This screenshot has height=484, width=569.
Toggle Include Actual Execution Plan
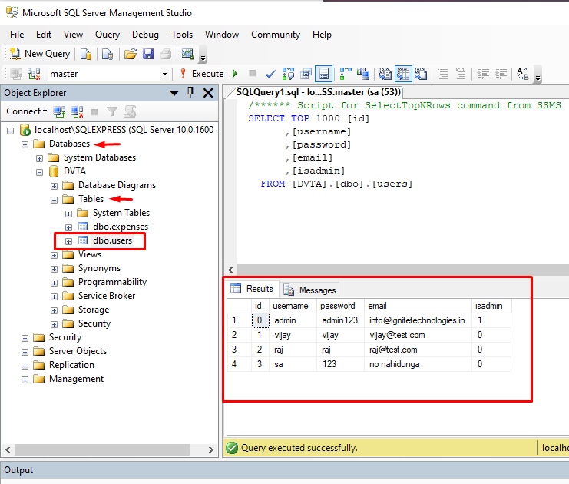346,74
